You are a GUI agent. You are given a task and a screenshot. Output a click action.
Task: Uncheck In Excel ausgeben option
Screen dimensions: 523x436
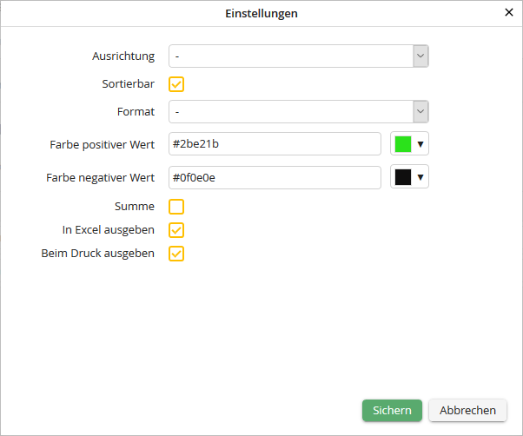click(x=176, y=230)
